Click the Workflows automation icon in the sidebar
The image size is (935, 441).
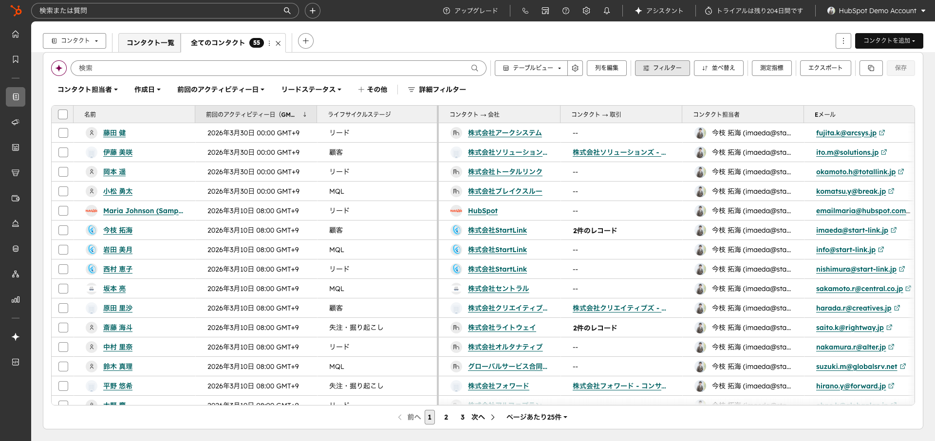pyautogui.click(x=16, y=274)
